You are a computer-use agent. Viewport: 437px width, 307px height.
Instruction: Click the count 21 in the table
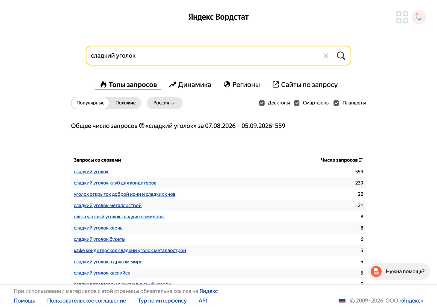tap(361, 205)
